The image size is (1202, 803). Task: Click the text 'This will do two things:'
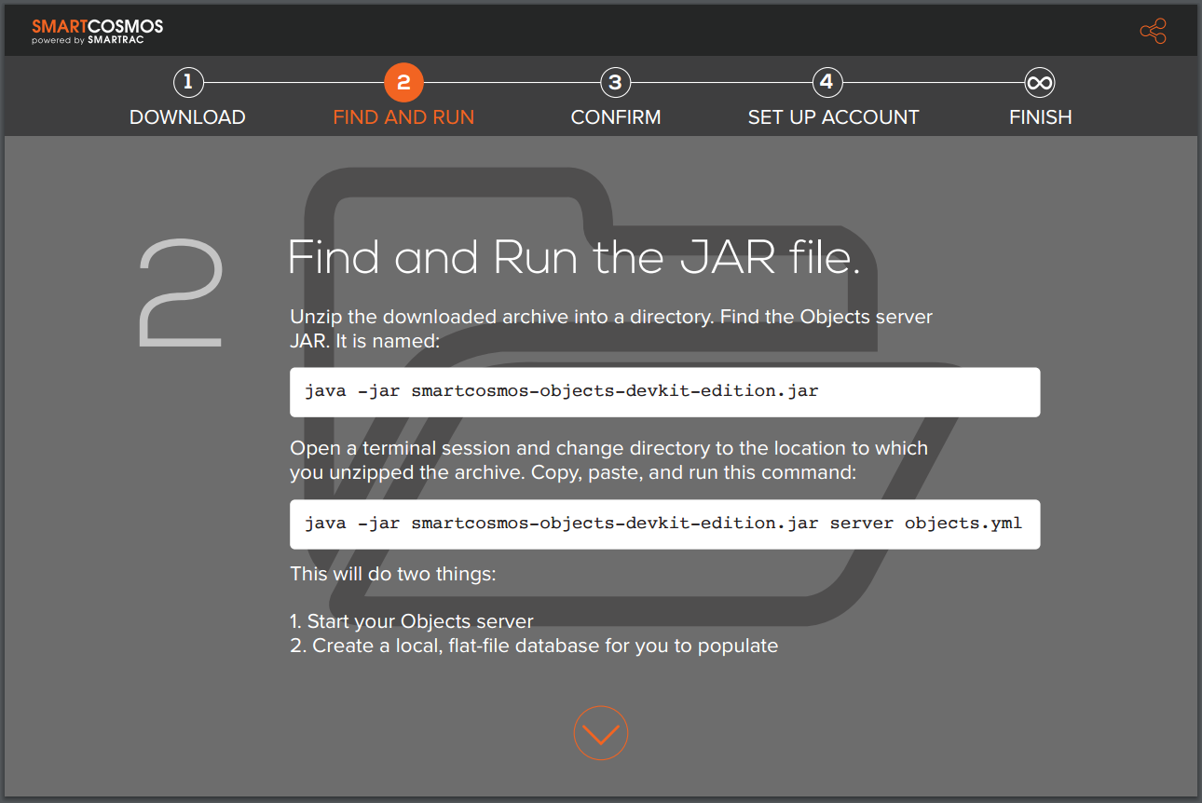(393, 573)
